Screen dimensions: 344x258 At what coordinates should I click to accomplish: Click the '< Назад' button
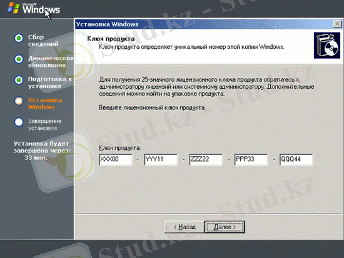185,227
